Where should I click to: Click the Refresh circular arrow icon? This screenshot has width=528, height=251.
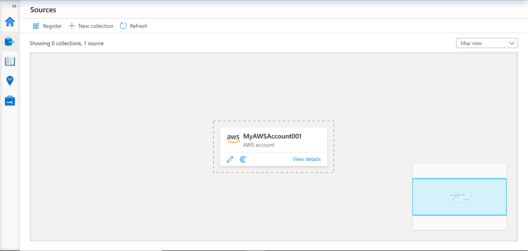coord(123,26)
